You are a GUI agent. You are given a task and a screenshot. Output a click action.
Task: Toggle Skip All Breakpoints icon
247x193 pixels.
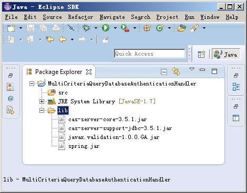tap(71, 28)
